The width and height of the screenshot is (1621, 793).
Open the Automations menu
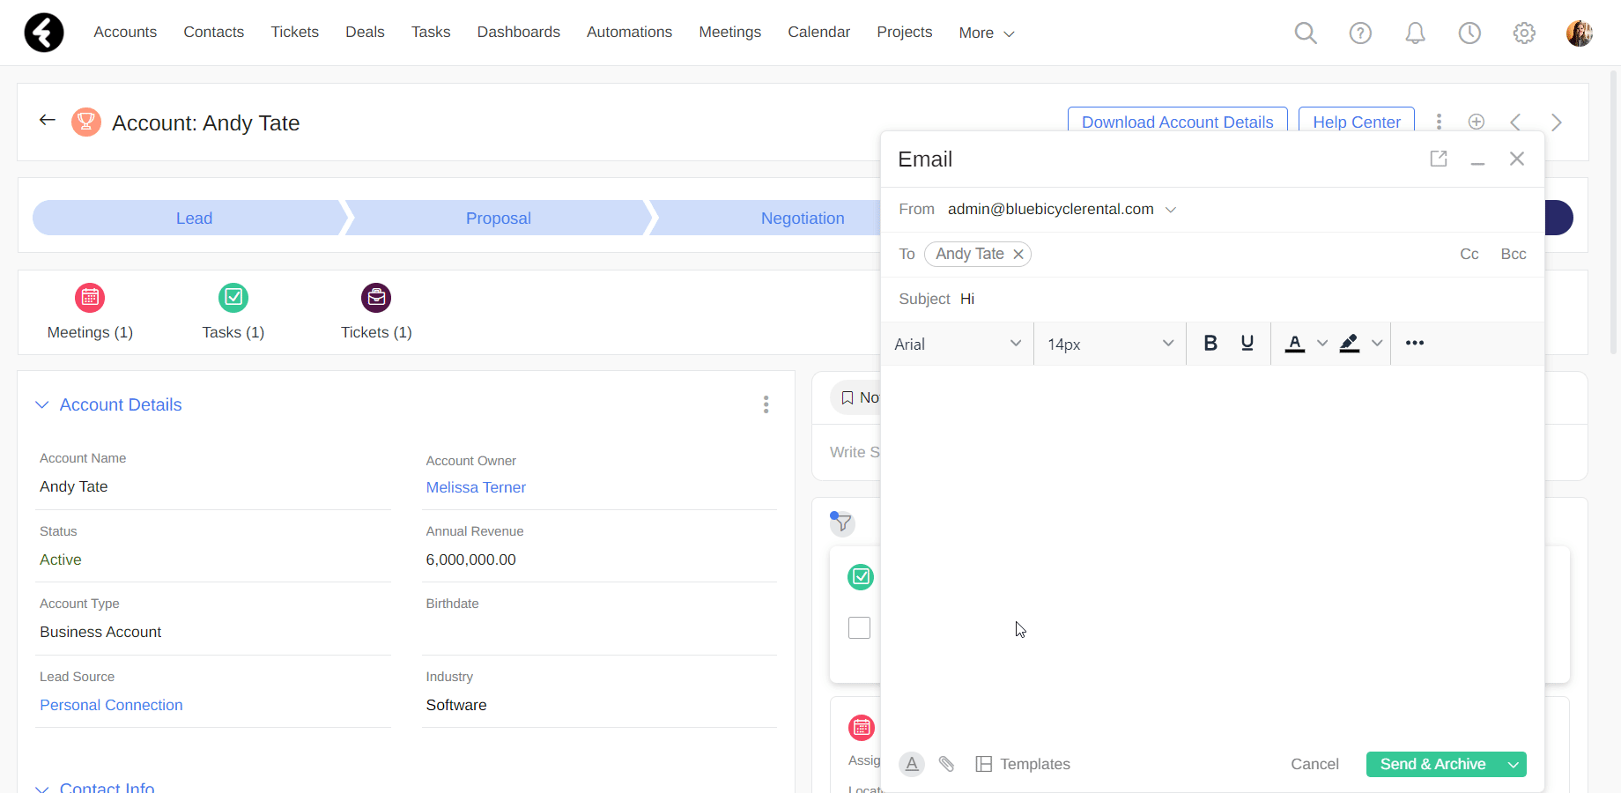(x=629, y=32)
